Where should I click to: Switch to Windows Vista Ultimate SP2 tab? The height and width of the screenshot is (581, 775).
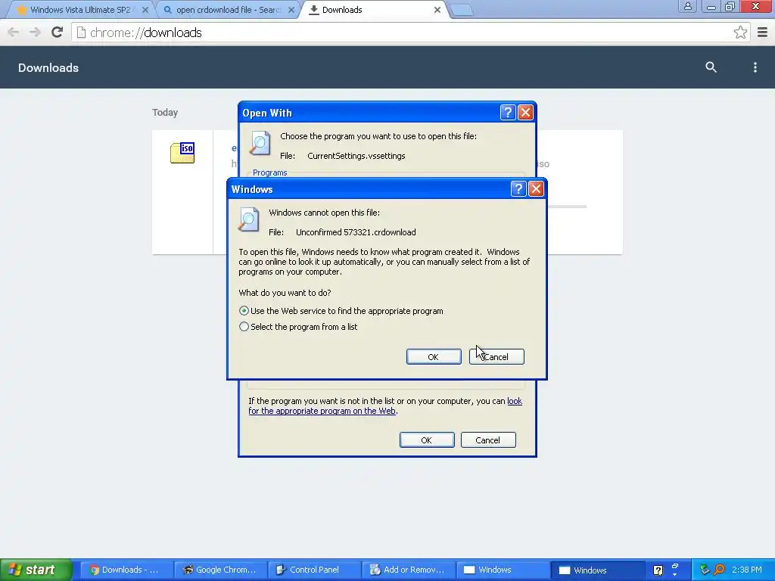pos(79,10)
